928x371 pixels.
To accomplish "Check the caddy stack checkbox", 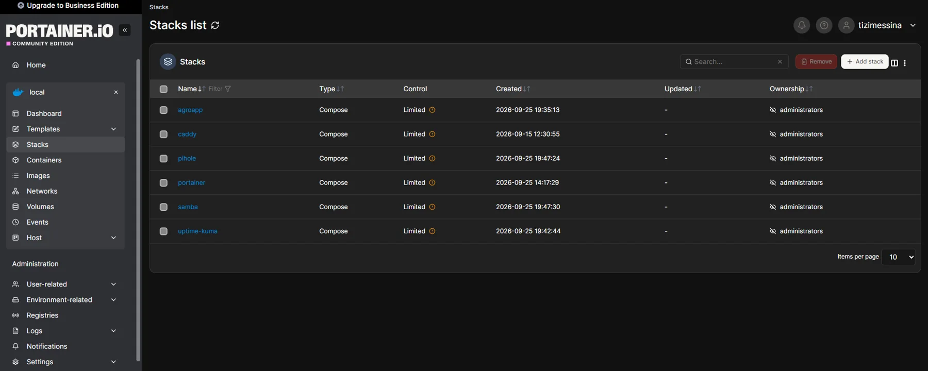I will [163, 134].
